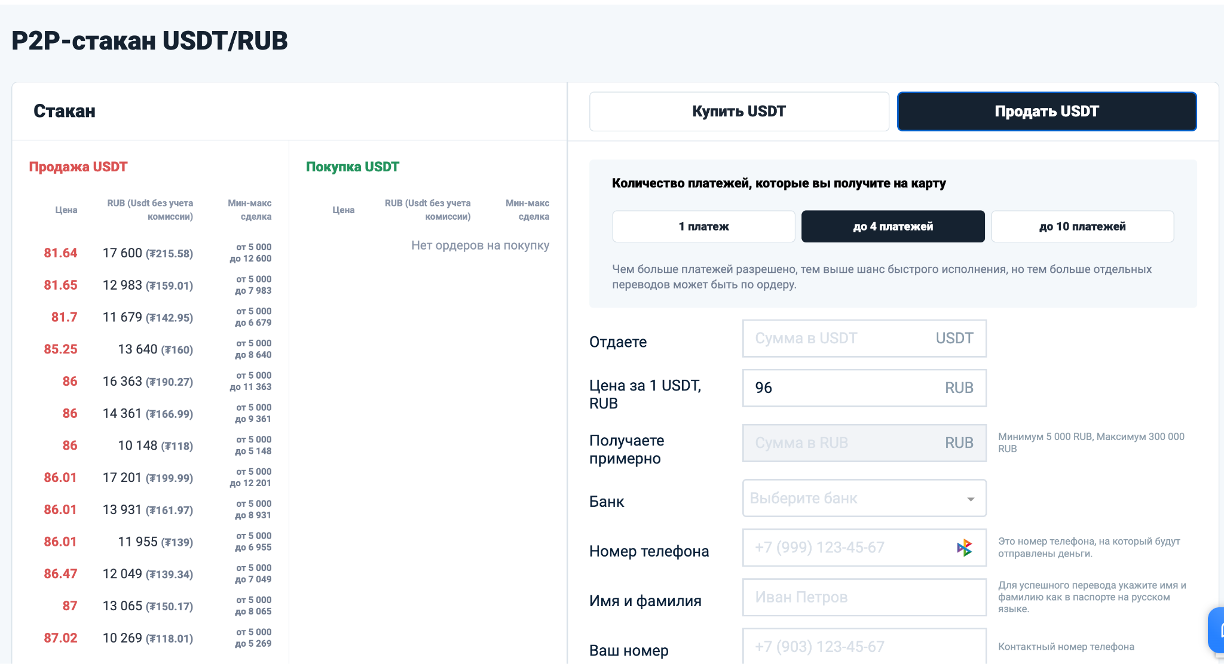This screenshot has width=1224, height=664.
Task: Click the order amount 14 361
Action: pos(123,414)
